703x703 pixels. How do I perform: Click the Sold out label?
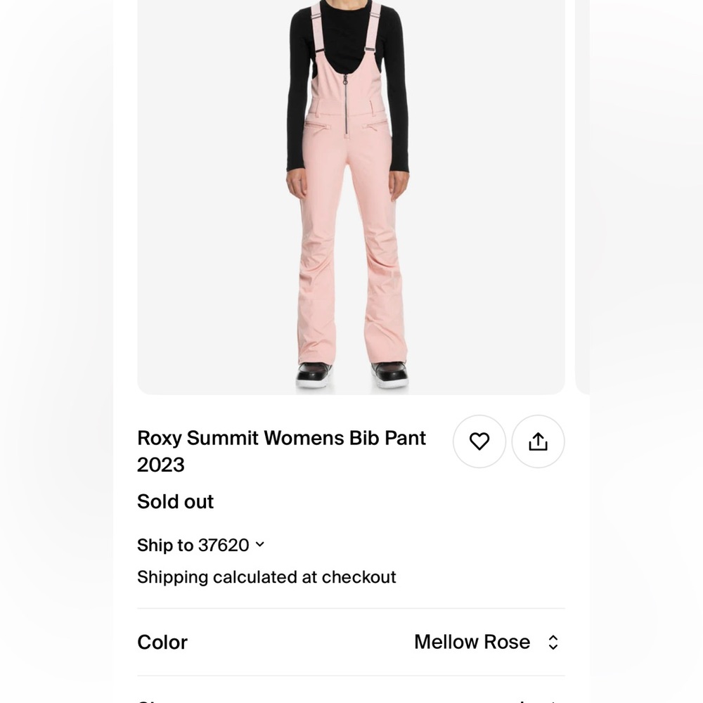[x=175, y=501]
